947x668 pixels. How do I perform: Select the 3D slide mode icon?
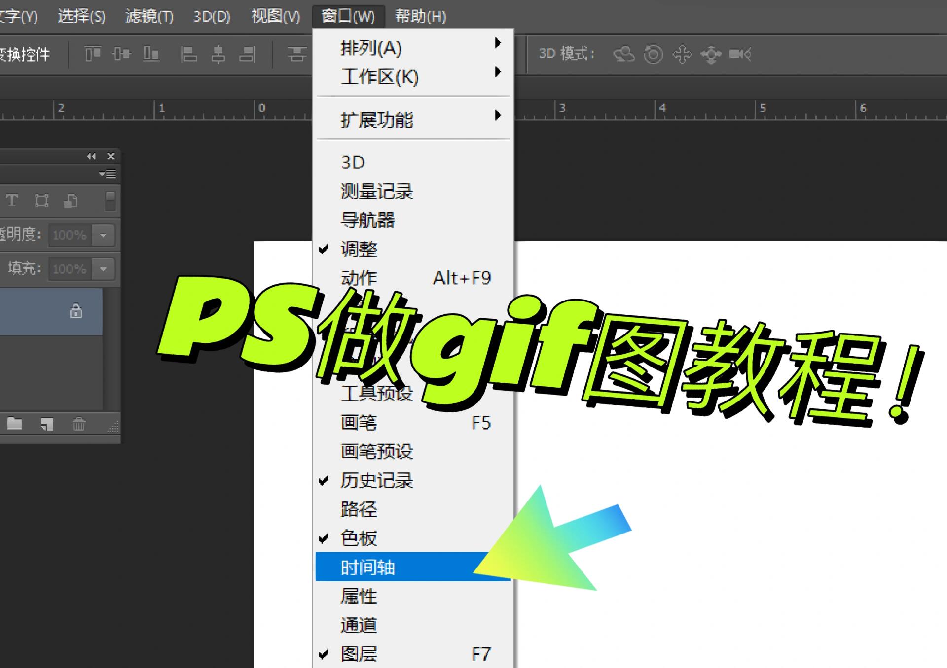[711, 54]
